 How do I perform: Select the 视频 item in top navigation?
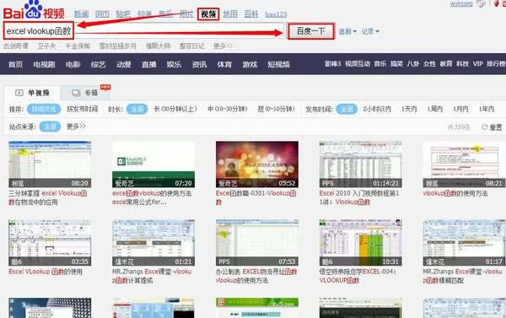(x=208, y=13)
